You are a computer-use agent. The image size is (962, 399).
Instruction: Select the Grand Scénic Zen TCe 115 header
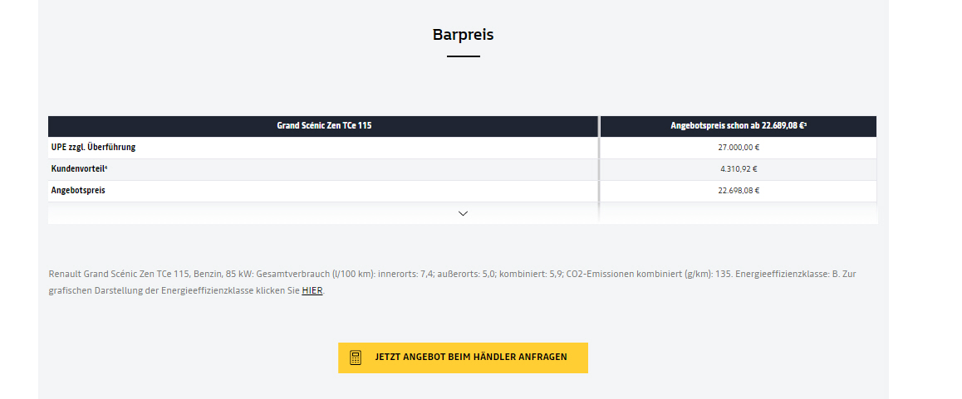click(x=324, y=125)
